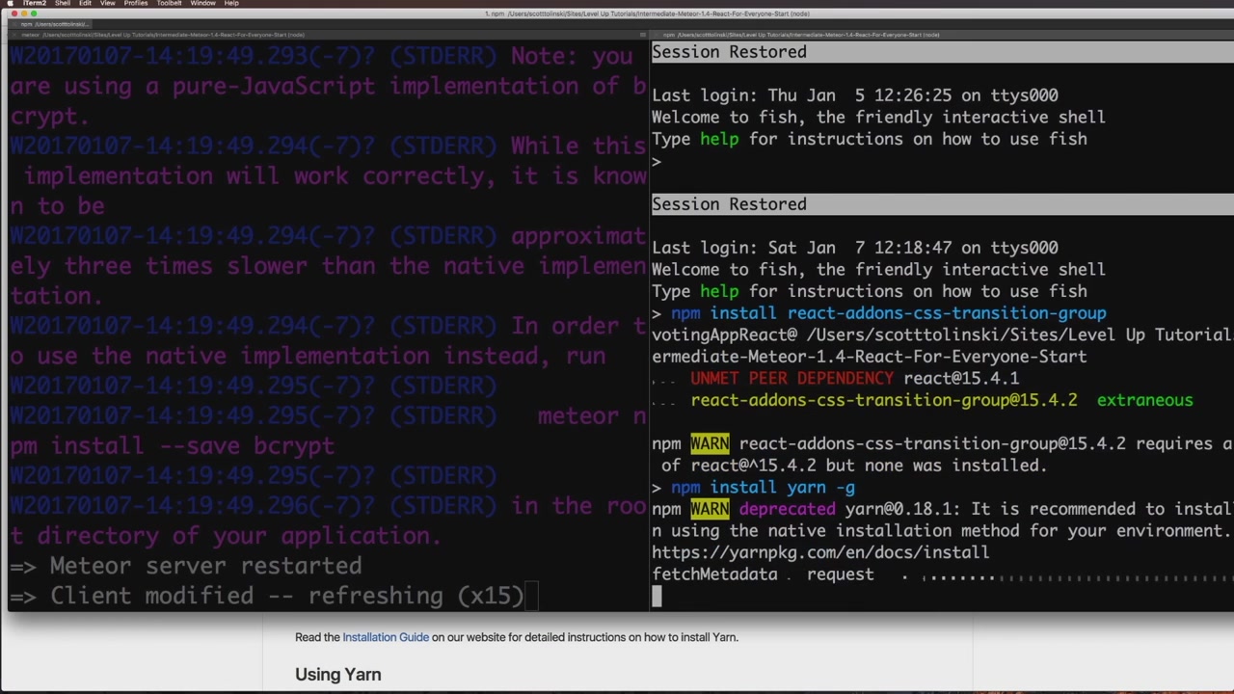Click 'Meteor server restarted' line
This screenshot has width=1234, height=694.
point(186,566)
